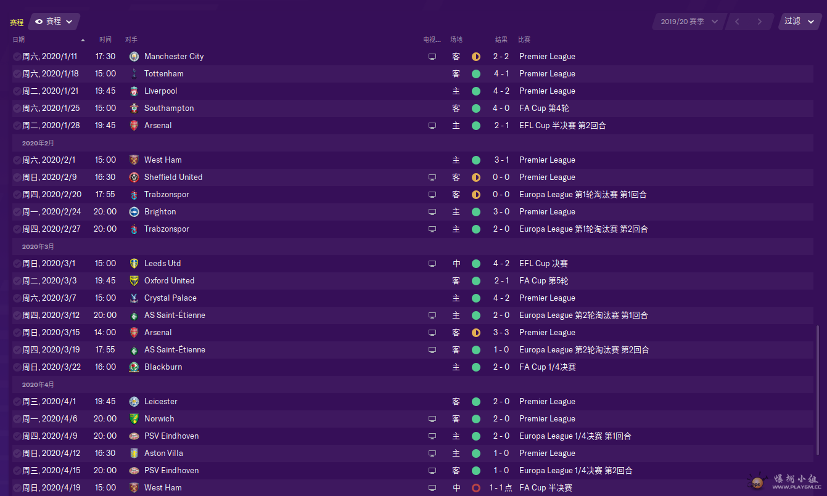This screenshot has height=496, width=827.
Task: Tick the checkbox for the Brighton fixture
Action: [17, 211]
